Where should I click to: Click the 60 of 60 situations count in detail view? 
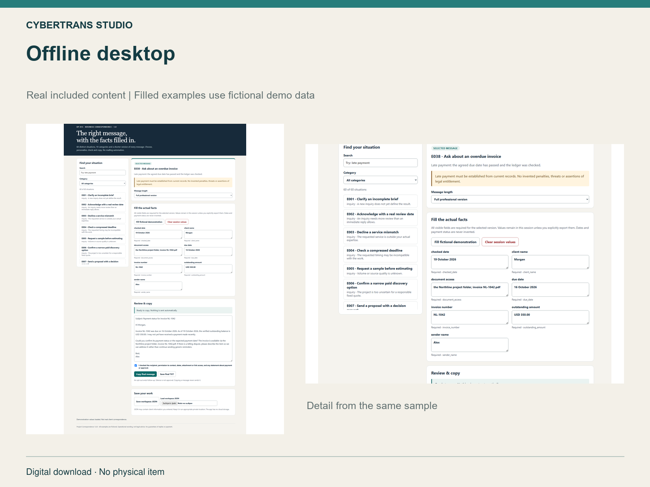pos(355,190)
